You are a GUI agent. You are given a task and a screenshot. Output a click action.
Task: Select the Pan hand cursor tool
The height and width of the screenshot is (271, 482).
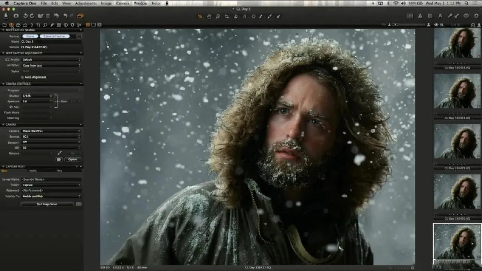pos(209,17)
